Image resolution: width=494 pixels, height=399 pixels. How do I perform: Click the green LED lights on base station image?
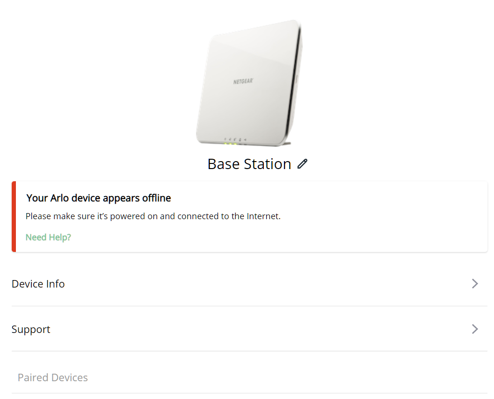click(x=231, y=144)
